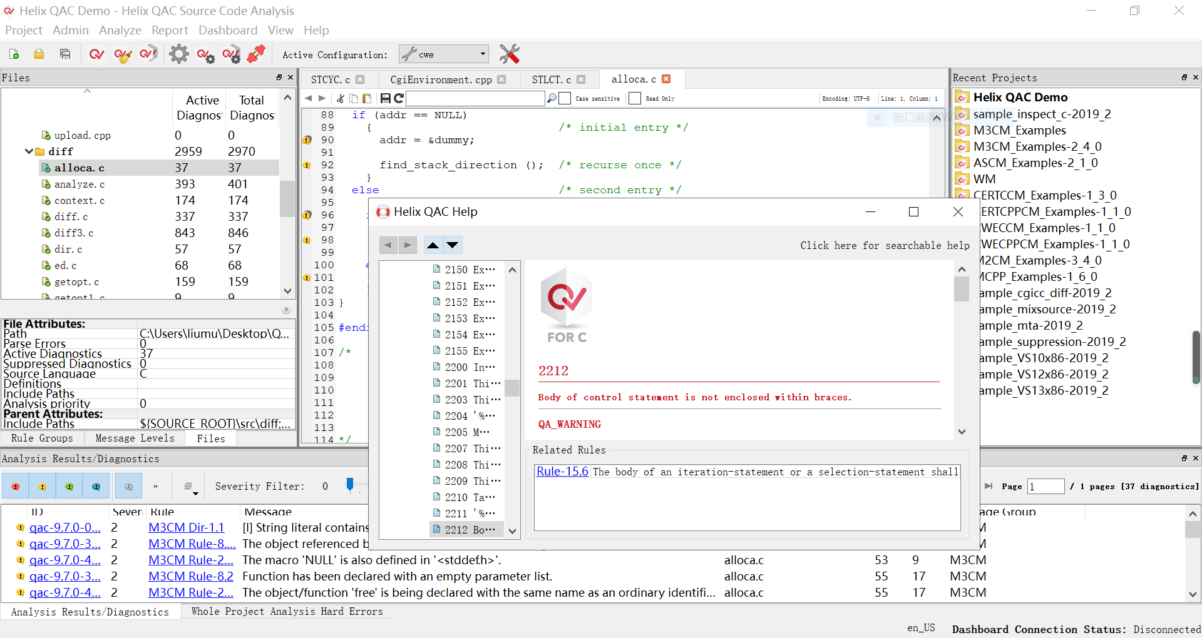Click the crossed wrench and screwdriver icon

(510, 54)
